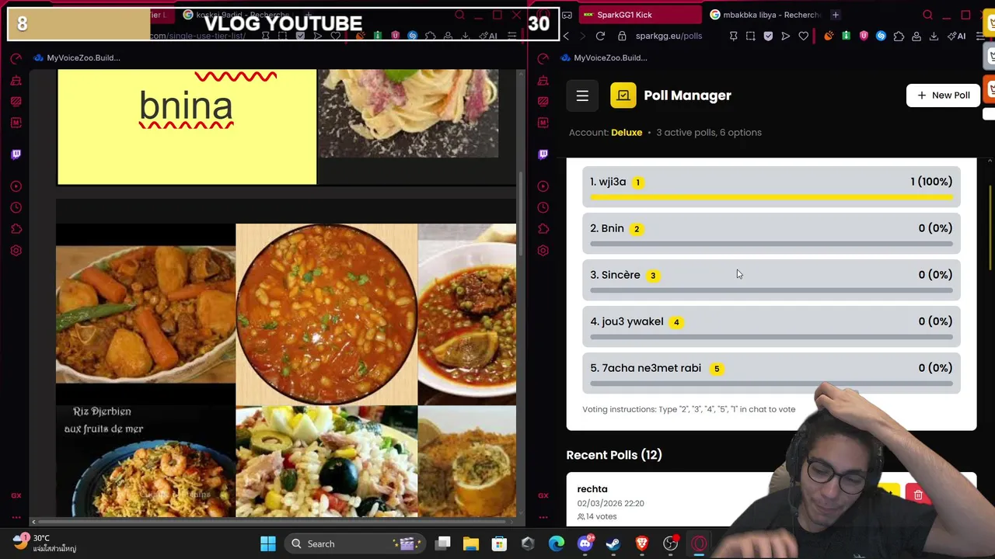Select poll option 5. 7acha ne3met rabi
This screenshot has width=995, height=559.
(771, 372)
